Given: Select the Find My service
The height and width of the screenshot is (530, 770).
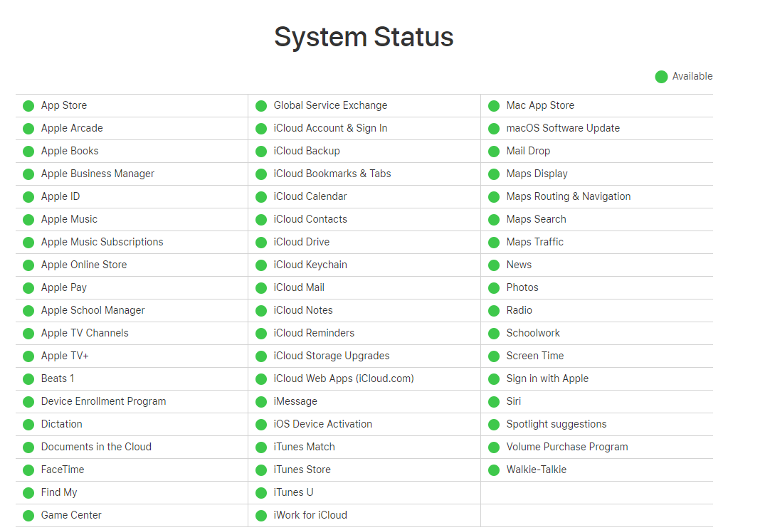Looking at the screenshot, I should click(59, 492).
